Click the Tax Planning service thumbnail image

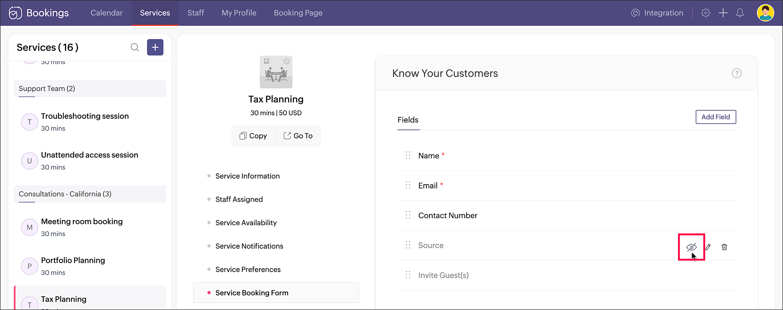point(276,72)
